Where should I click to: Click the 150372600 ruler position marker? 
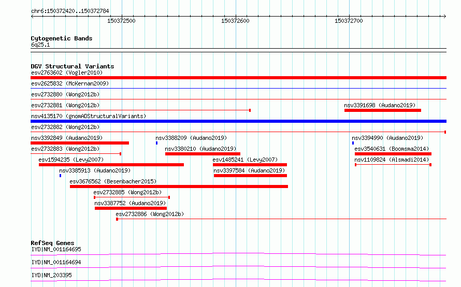point(235,21)
